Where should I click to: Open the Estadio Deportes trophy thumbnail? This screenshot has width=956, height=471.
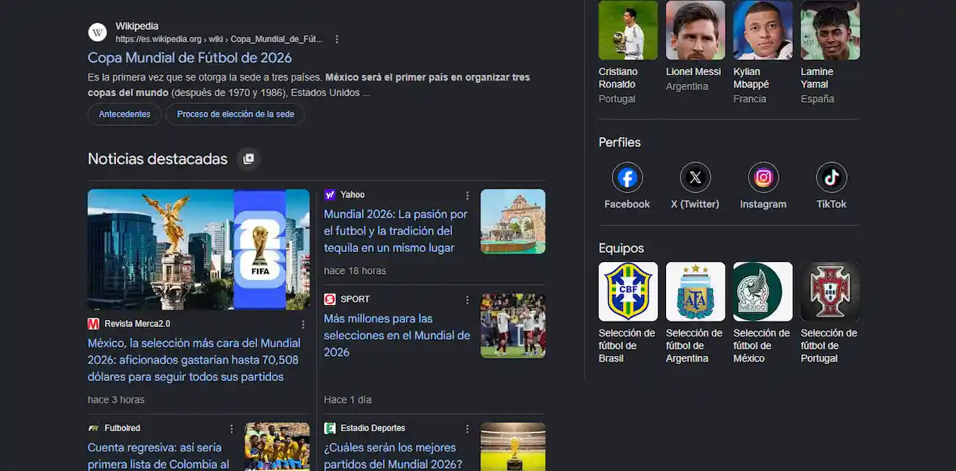[x=512, y=447]
